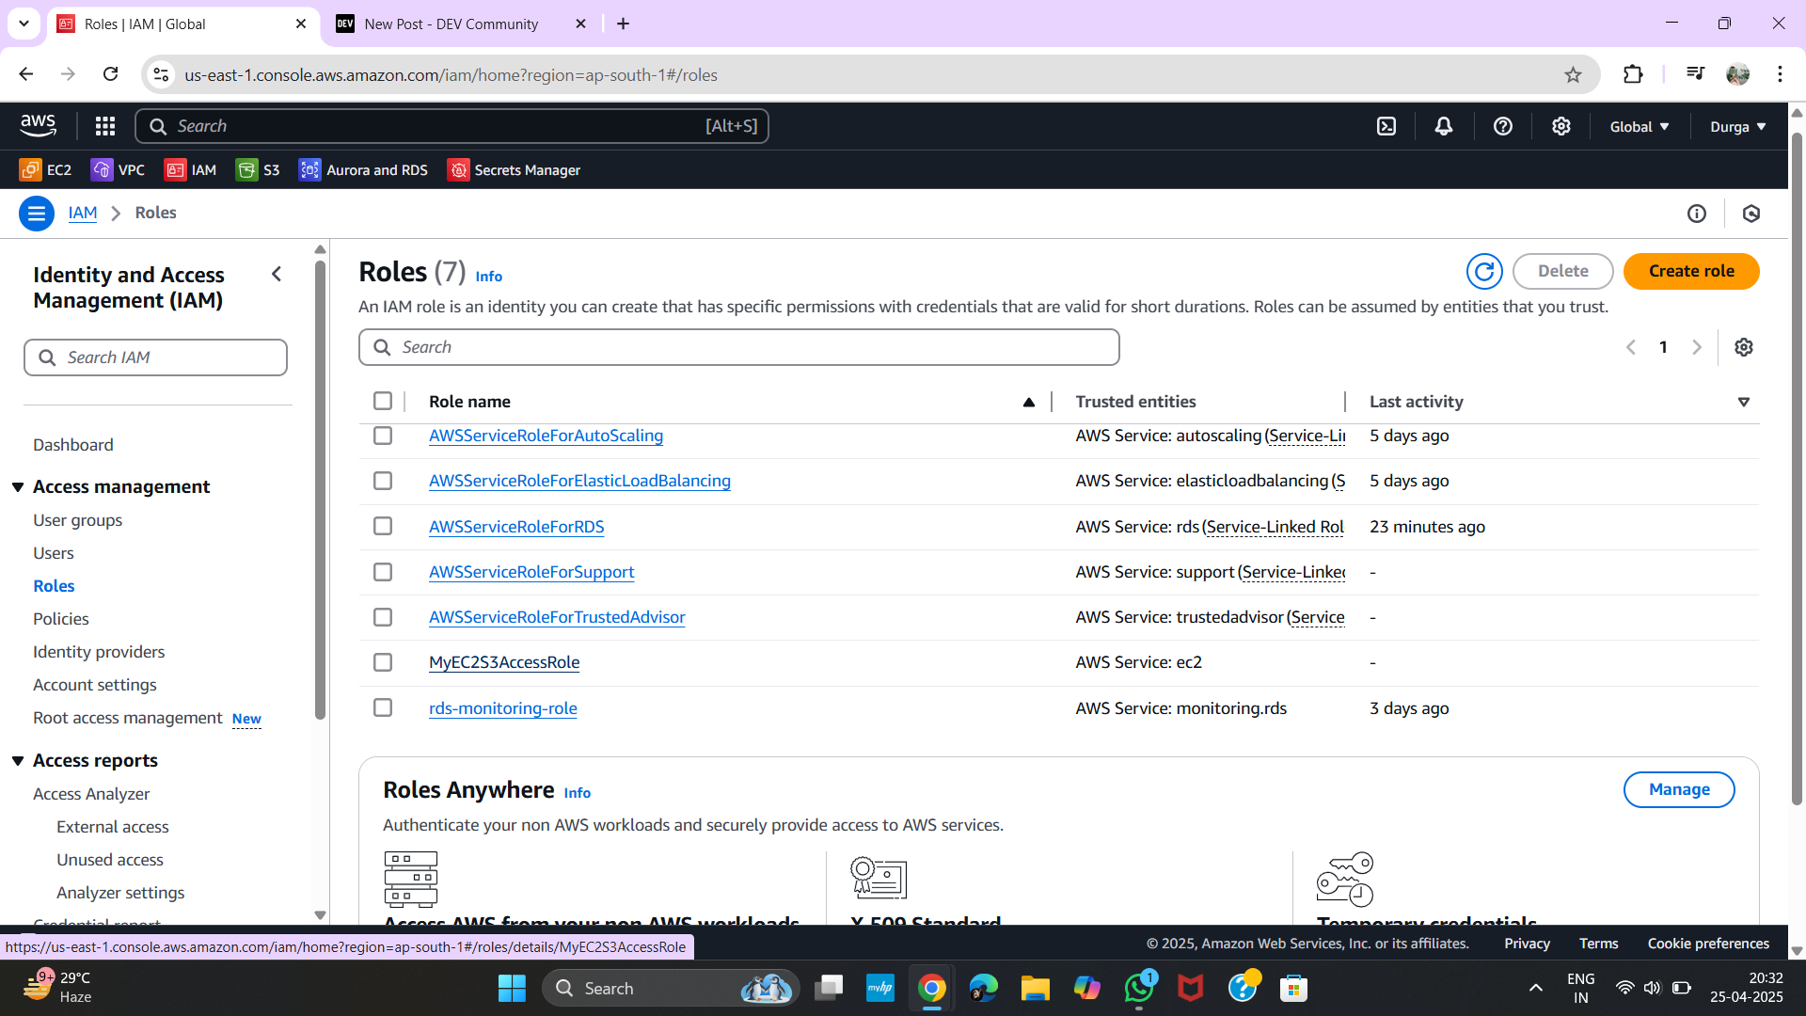Check the AWSServiceRoleForElasticLoadBalancing row
This screenshot has width=1806, height=1016.
pos(383,481)
